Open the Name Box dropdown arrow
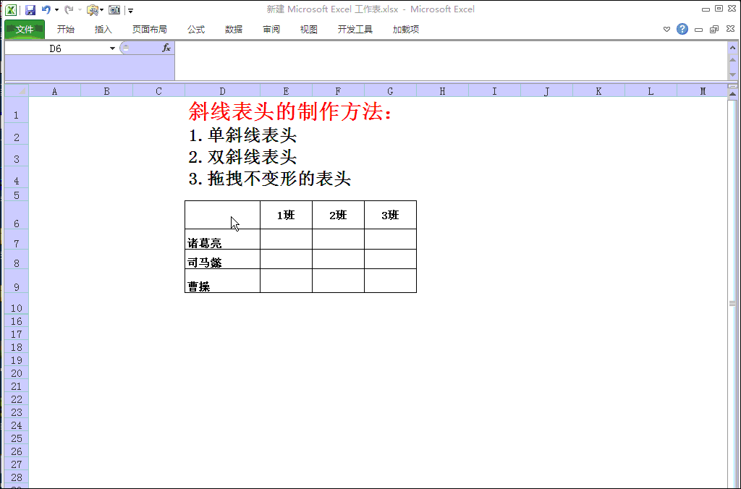Screen dimensions: 741x489 tap(112, 48)
